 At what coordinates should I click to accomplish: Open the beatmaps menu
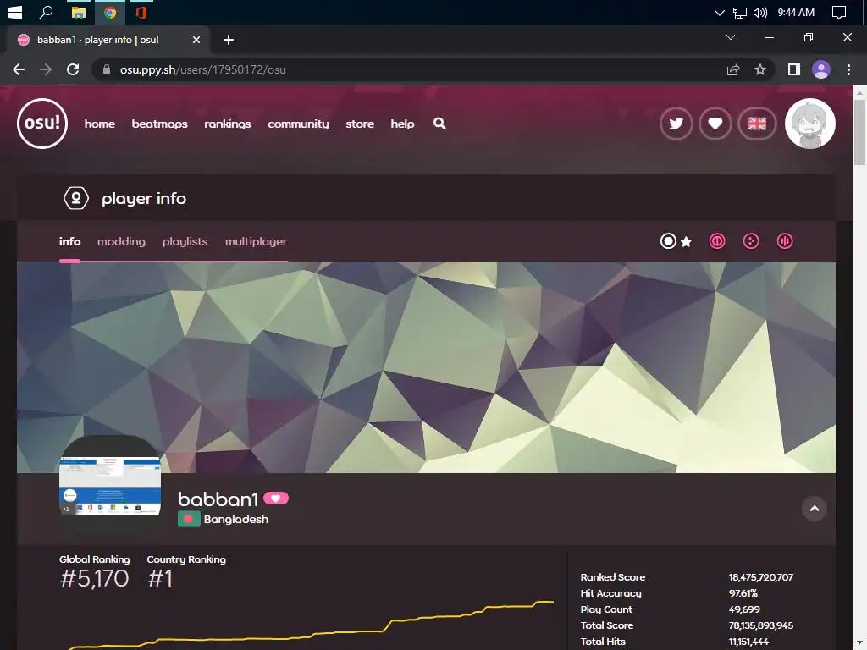click(x=159, y=124)
